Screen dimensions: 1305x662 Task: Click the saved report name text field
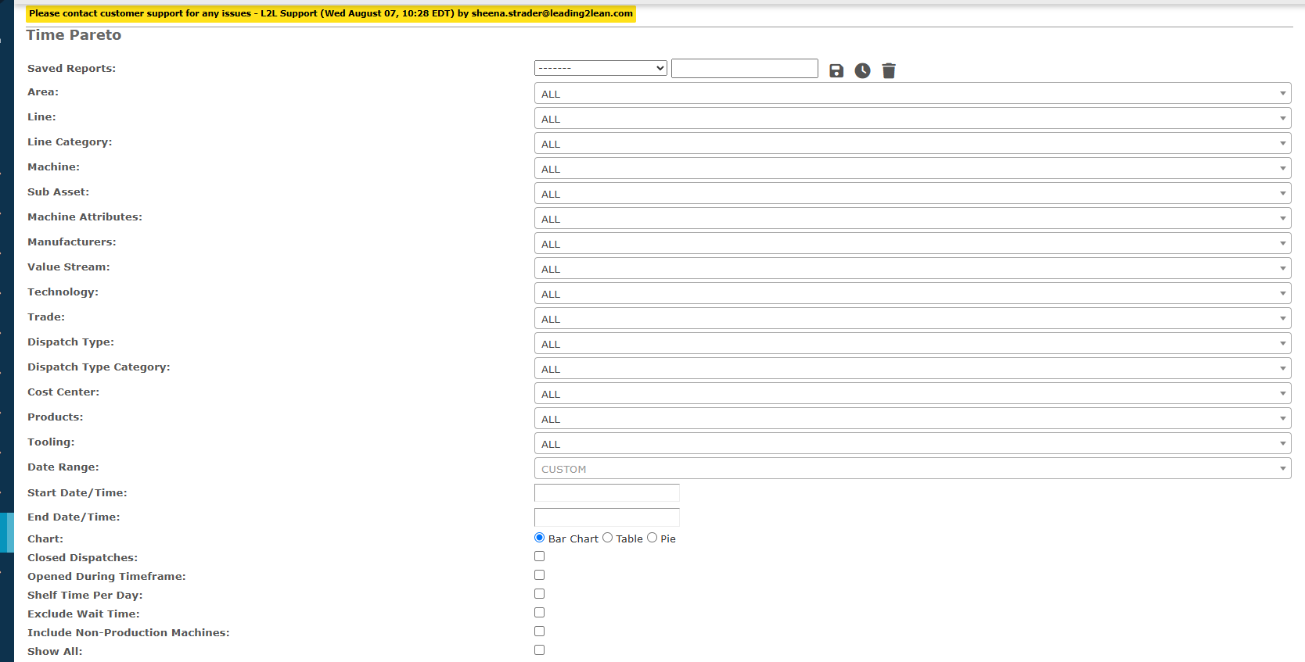click(745, 68)
